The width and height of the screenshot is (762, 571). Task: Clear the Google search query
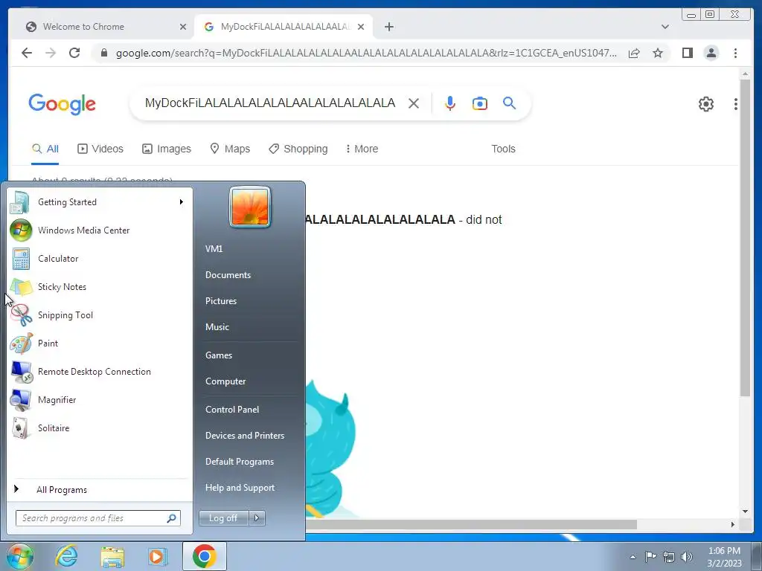pyautogui.click(x=414, y=103)
